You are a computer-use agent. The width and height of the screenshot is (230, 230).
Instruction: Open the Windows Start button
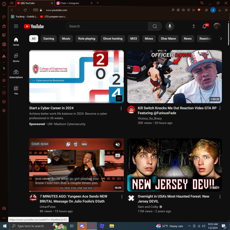(5, 226)
